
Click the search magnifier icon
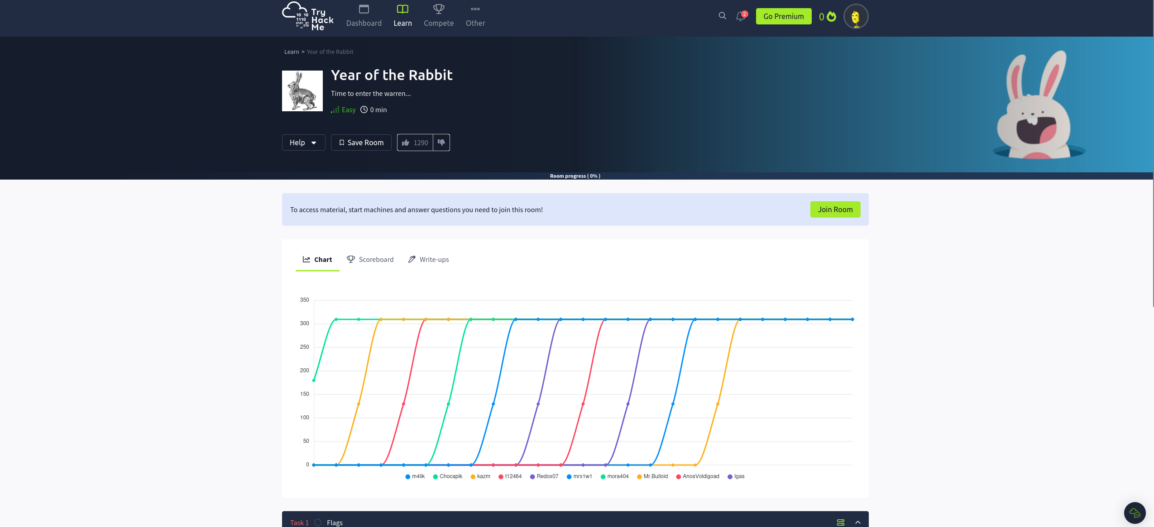722,16
